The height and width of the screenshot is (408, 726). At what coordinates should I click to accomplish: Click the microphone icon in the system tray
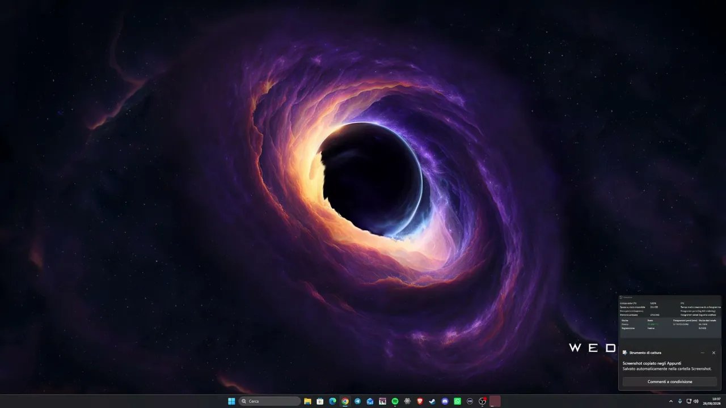click(680, 401)
